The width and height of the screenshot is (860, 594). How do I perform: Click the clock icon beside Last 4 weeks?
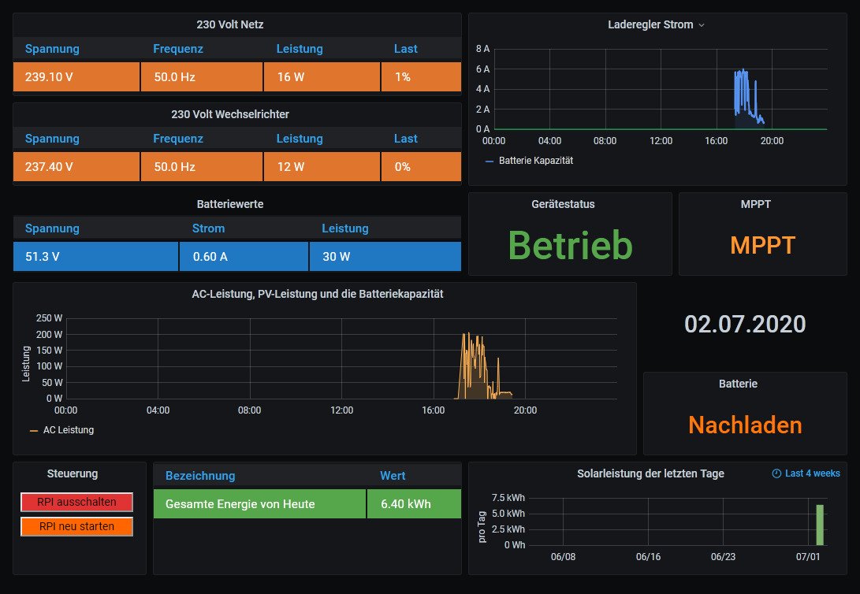click(x=776, y=473)
